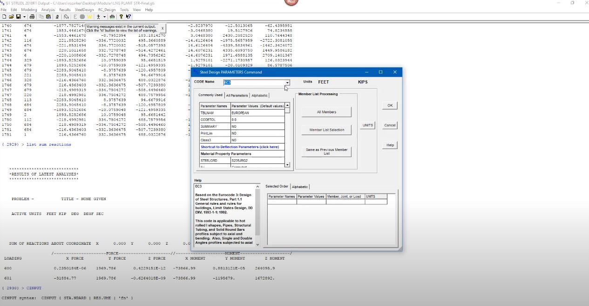Click the yellow 'W' warnings icon
This screenshot has height=306, width=589.
pyautogui.click(x=89, y=17)
